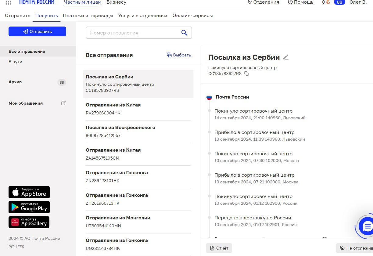Open the Олег В. account menu

point(358,2)
